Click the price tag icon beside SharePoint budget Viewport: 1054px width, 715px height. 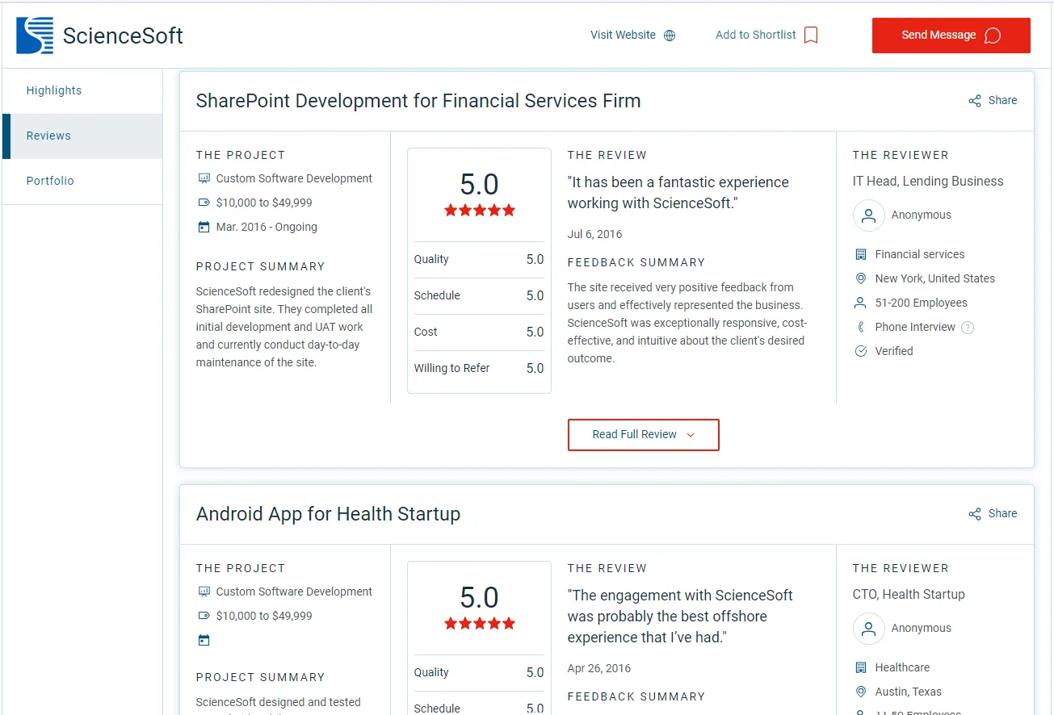tap(204, 203)
